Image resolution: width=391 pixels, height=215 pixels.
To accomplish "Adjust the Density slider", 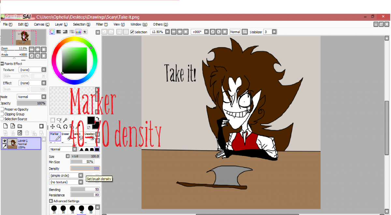I will click(85, 169).
